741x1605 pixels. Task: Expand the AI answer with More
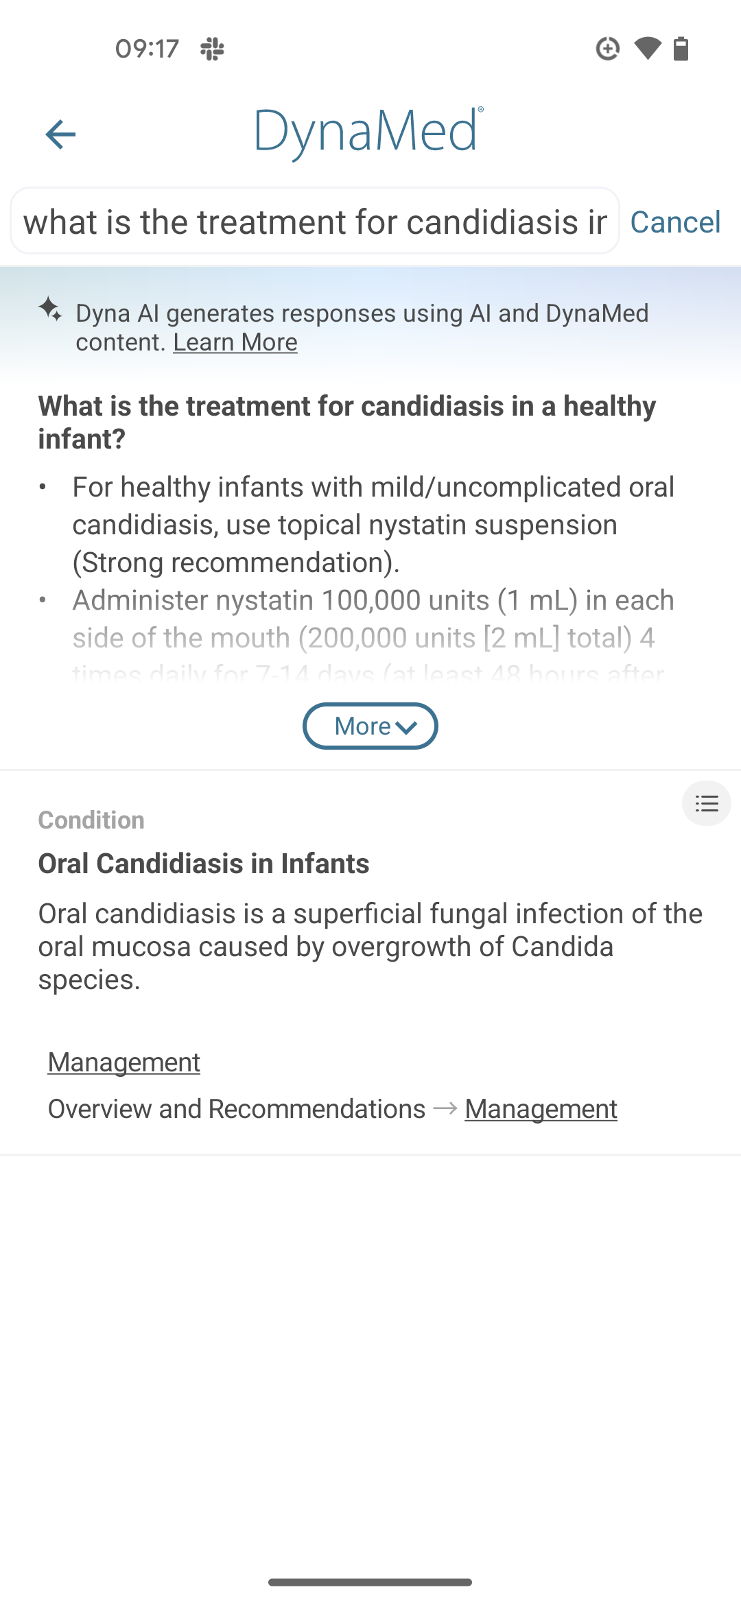[x=370, y=726]
